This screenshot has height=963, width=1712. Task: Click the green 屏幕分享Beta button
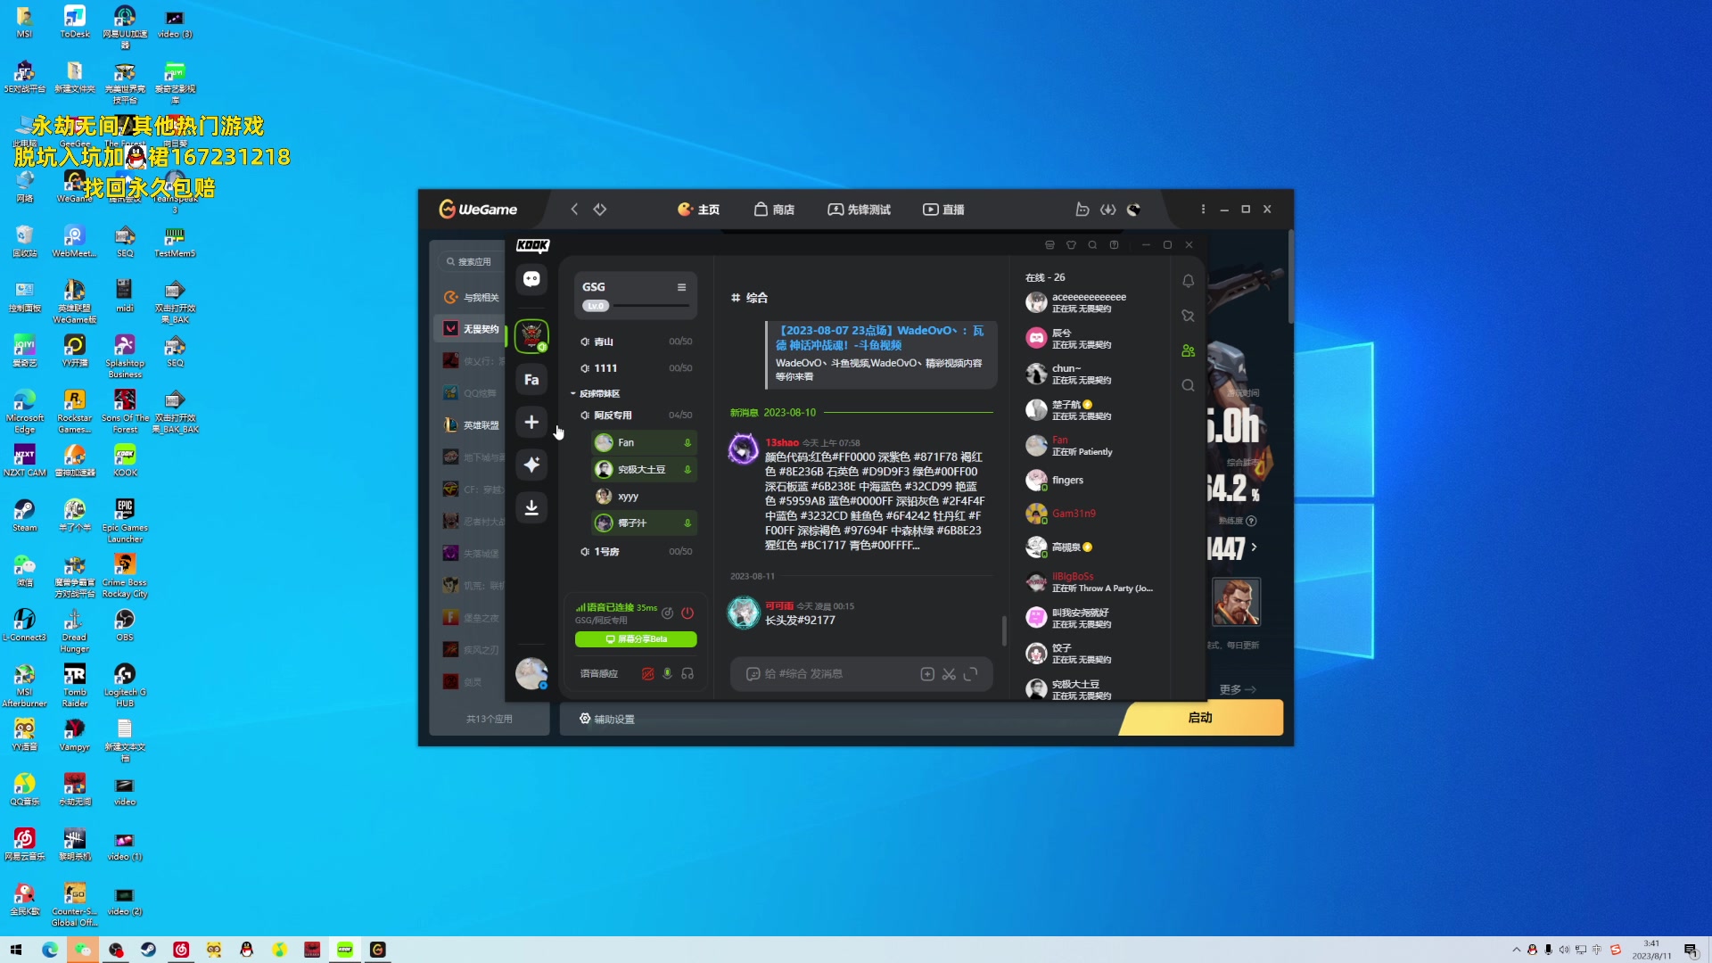pyautogui.click(x=636, y=639)
